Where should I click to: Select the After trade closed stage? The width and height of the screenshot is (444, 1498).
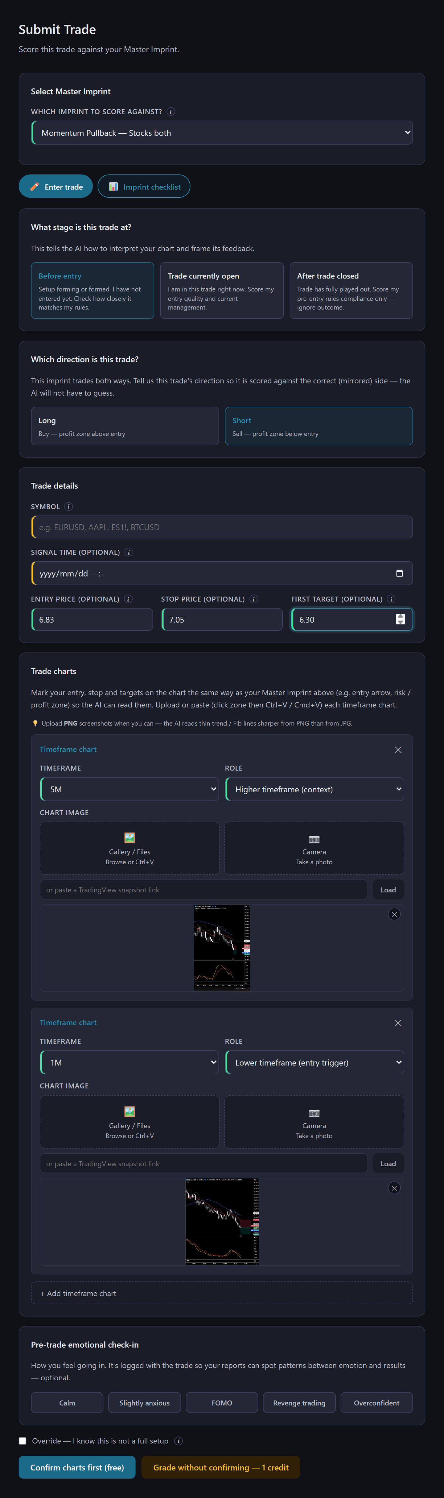tap(351, 291)
